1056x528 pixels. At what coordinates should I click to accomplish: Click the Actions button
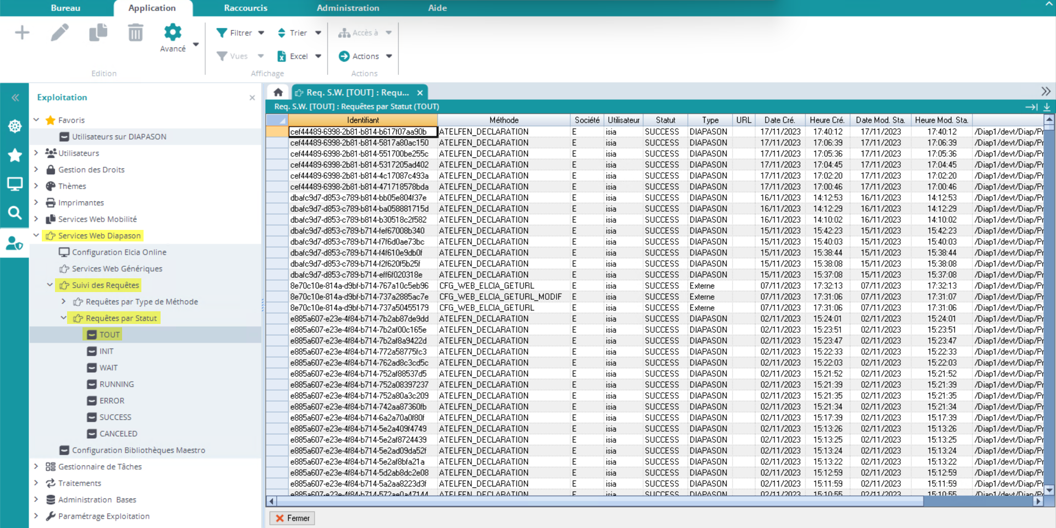point(365,56)
